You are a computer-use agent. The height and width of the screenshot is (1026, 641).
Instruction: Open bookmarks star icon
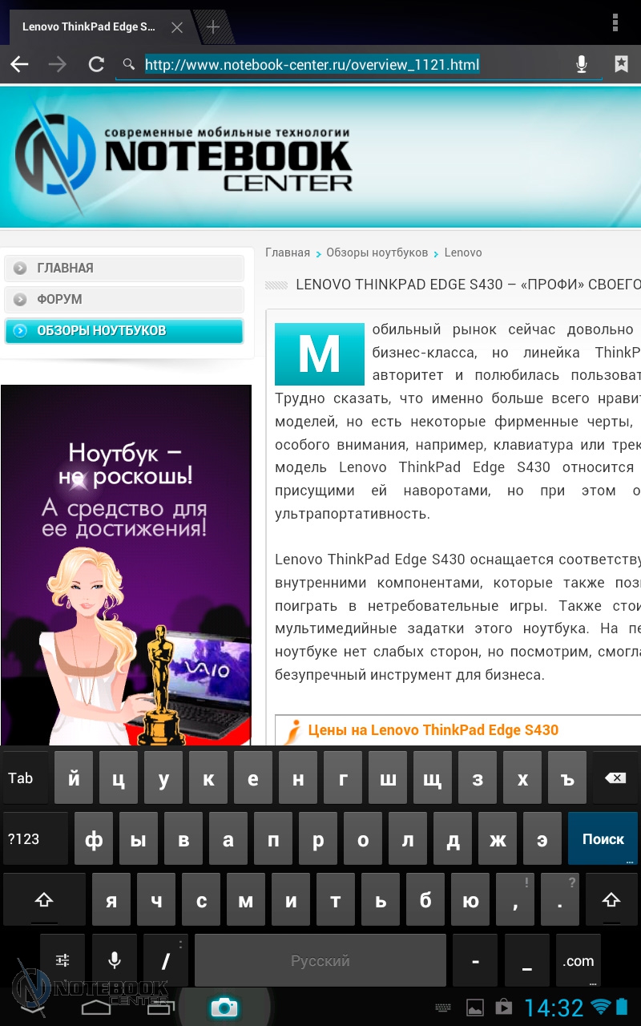coord(621,65)
